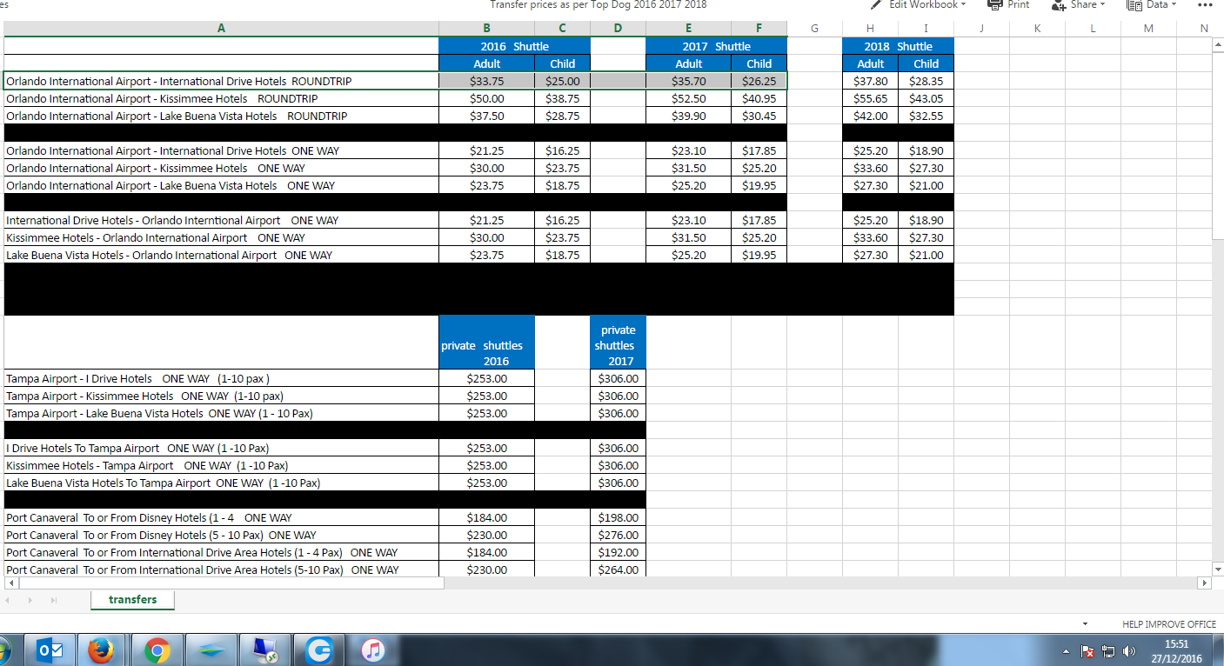Select column G header
The image size is (1224, 666).
(814, 28)
